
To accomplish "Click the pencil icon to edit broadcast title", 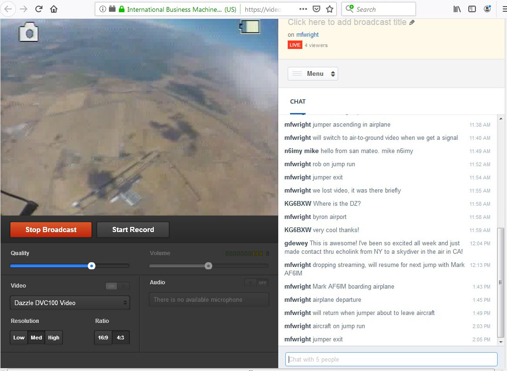I will coord(412,23).
